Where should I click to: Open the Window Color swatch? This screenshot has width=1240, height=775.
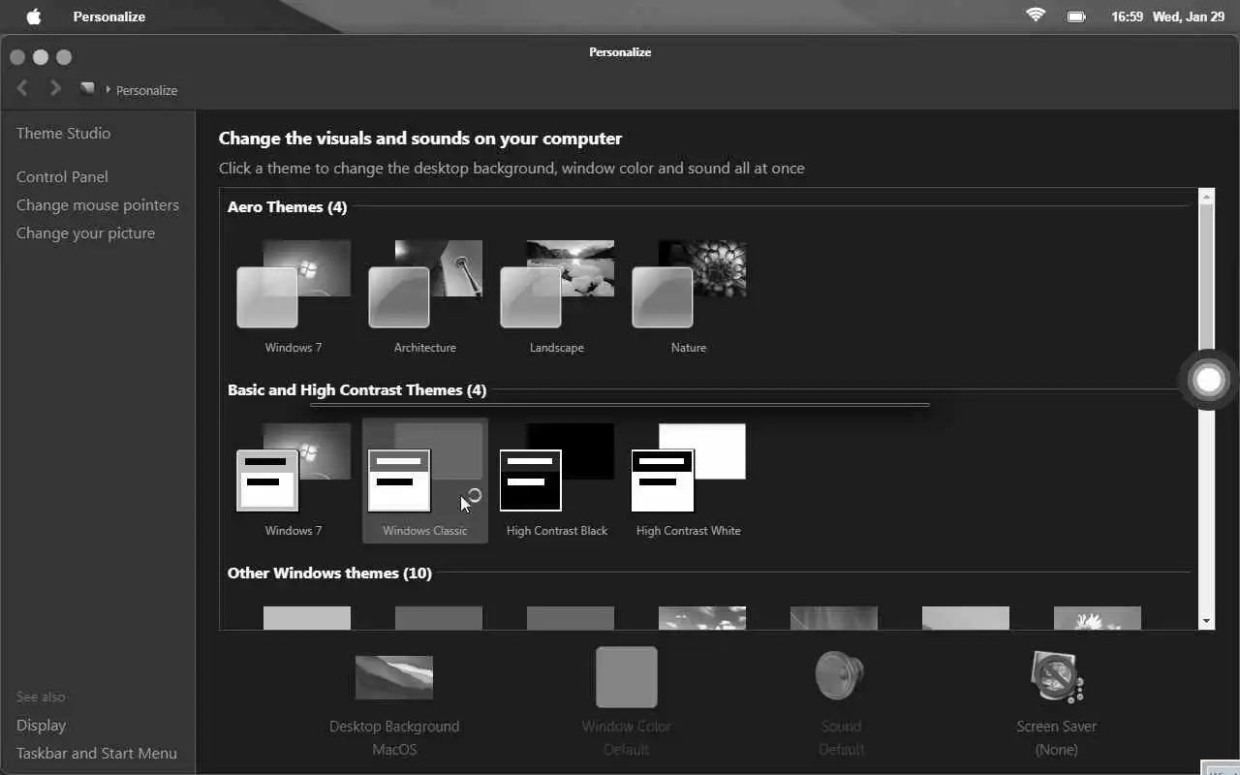[627, 677]
